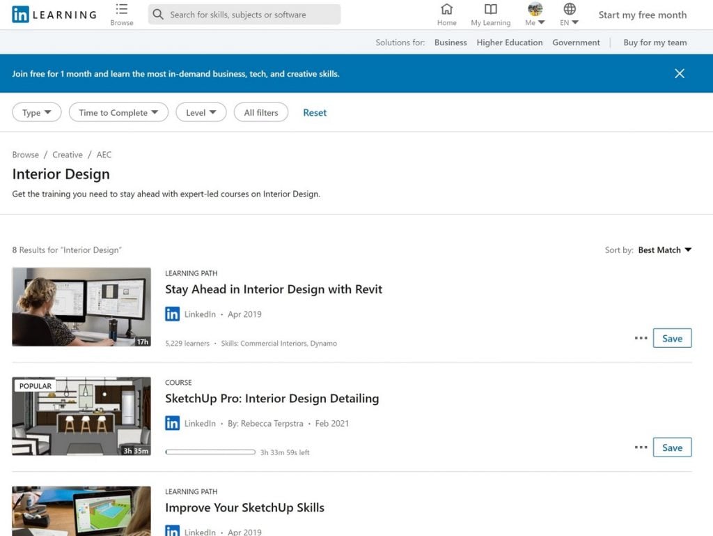Open the Revit learning path thumbnail

coord(81,307)
